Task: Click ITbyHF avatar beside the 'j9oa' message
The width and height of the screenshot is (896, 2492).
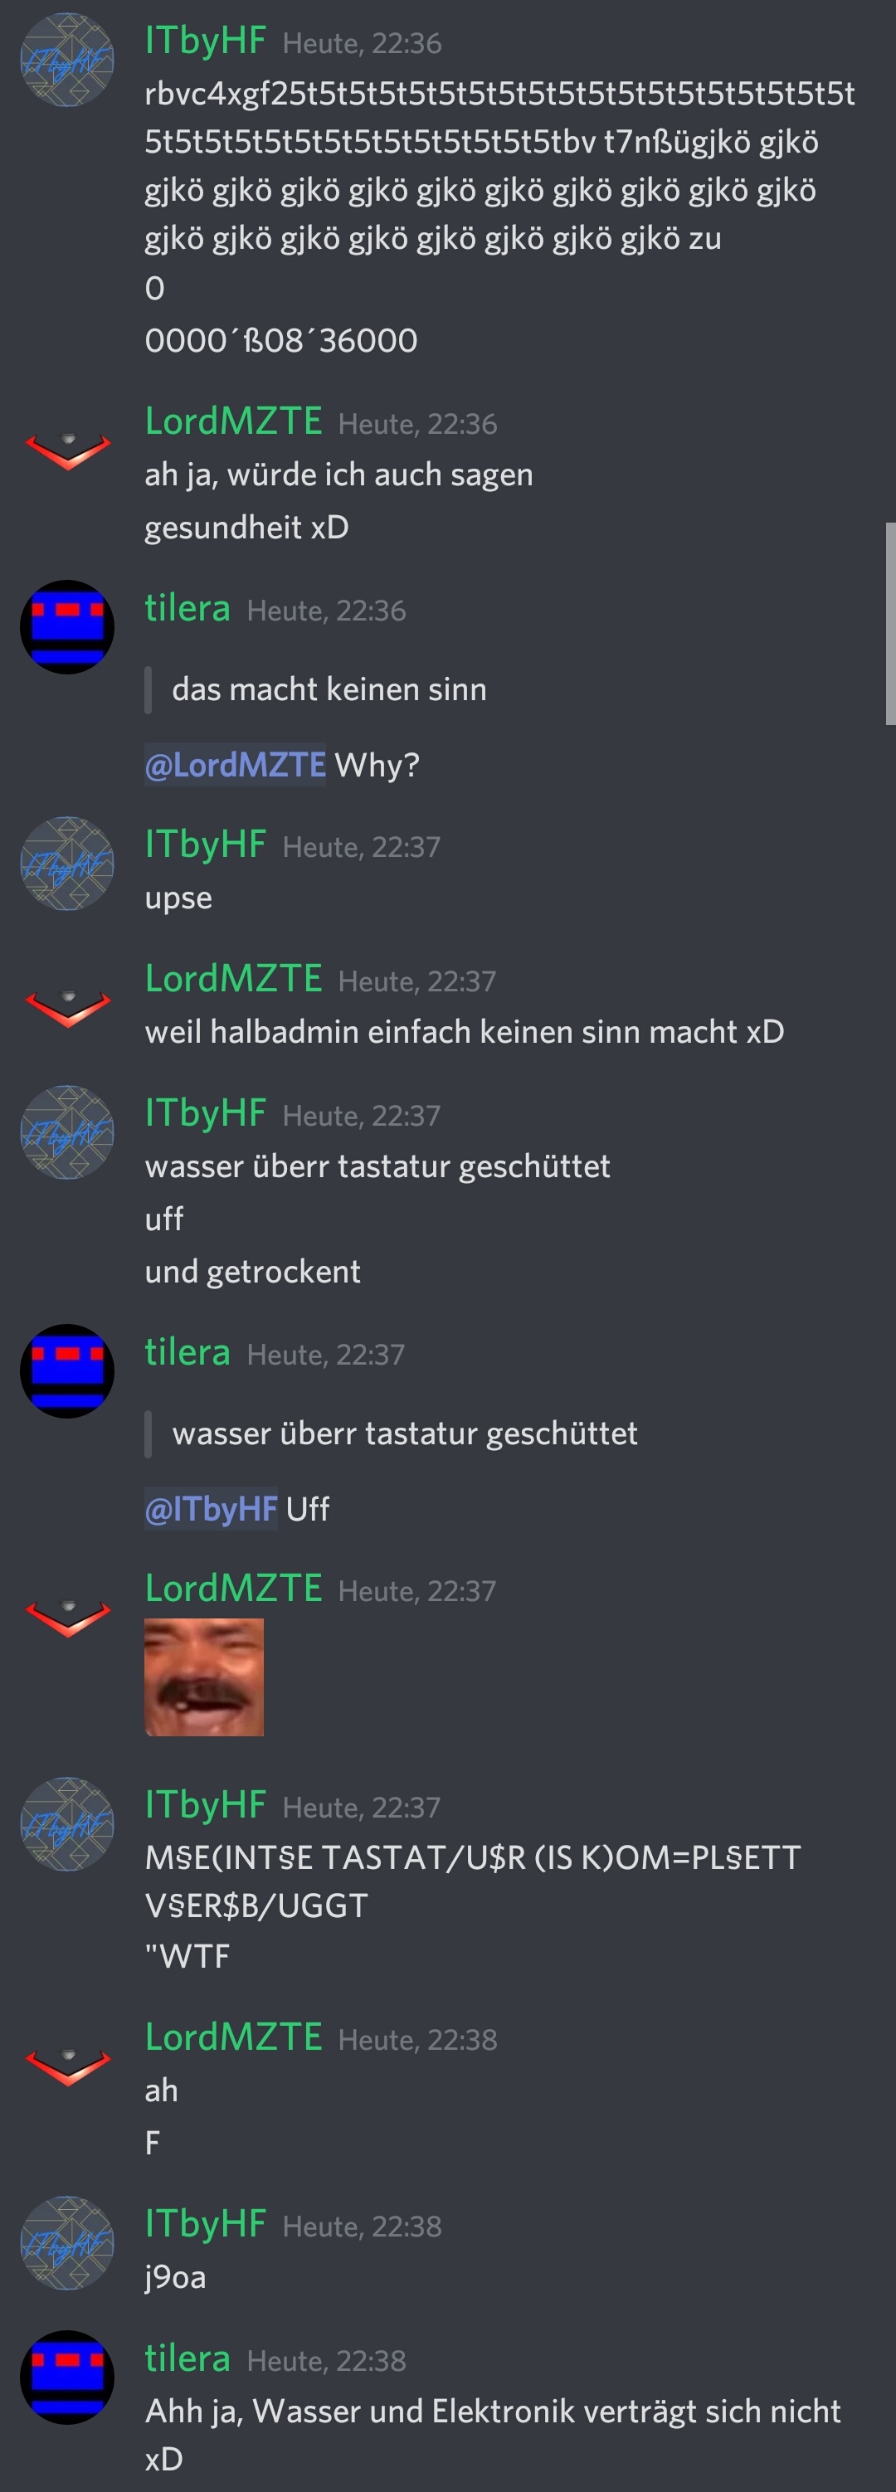Action: click(66, 2242)
